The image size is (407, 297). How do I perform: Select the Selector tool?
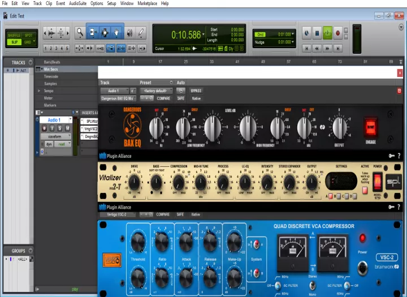105,33
